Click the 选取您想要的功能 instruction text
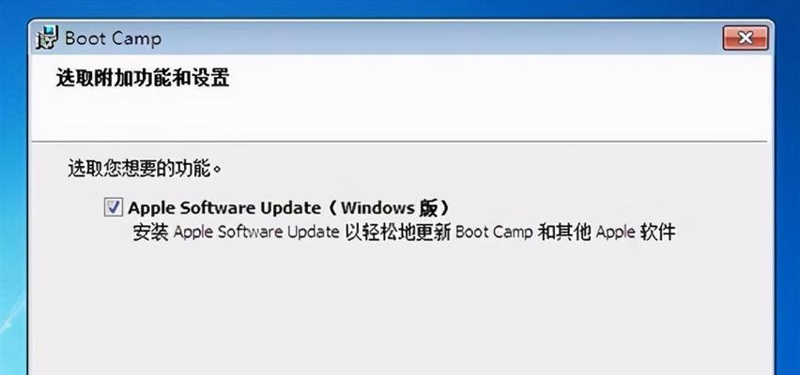The height and width of the screenshot is (375, 800). coord(145,168)
